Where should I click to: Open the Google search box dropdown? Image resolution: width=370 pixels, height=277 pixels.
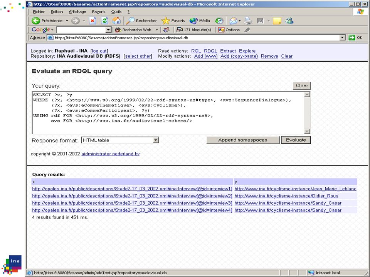pos(108,30)
